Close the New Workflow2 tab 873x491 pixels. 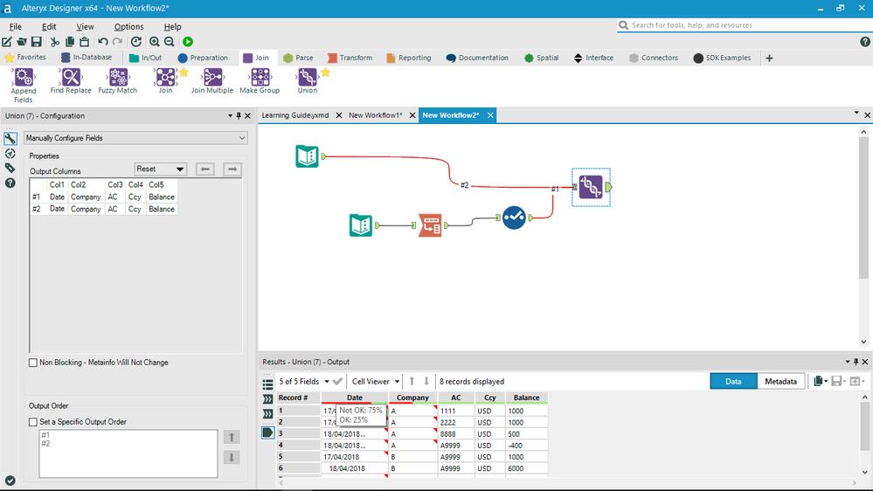click(490, 115)
